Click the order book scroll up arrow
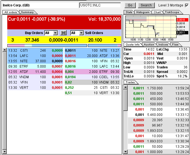This screenshot has height=155, width=190. click(4, 50)
